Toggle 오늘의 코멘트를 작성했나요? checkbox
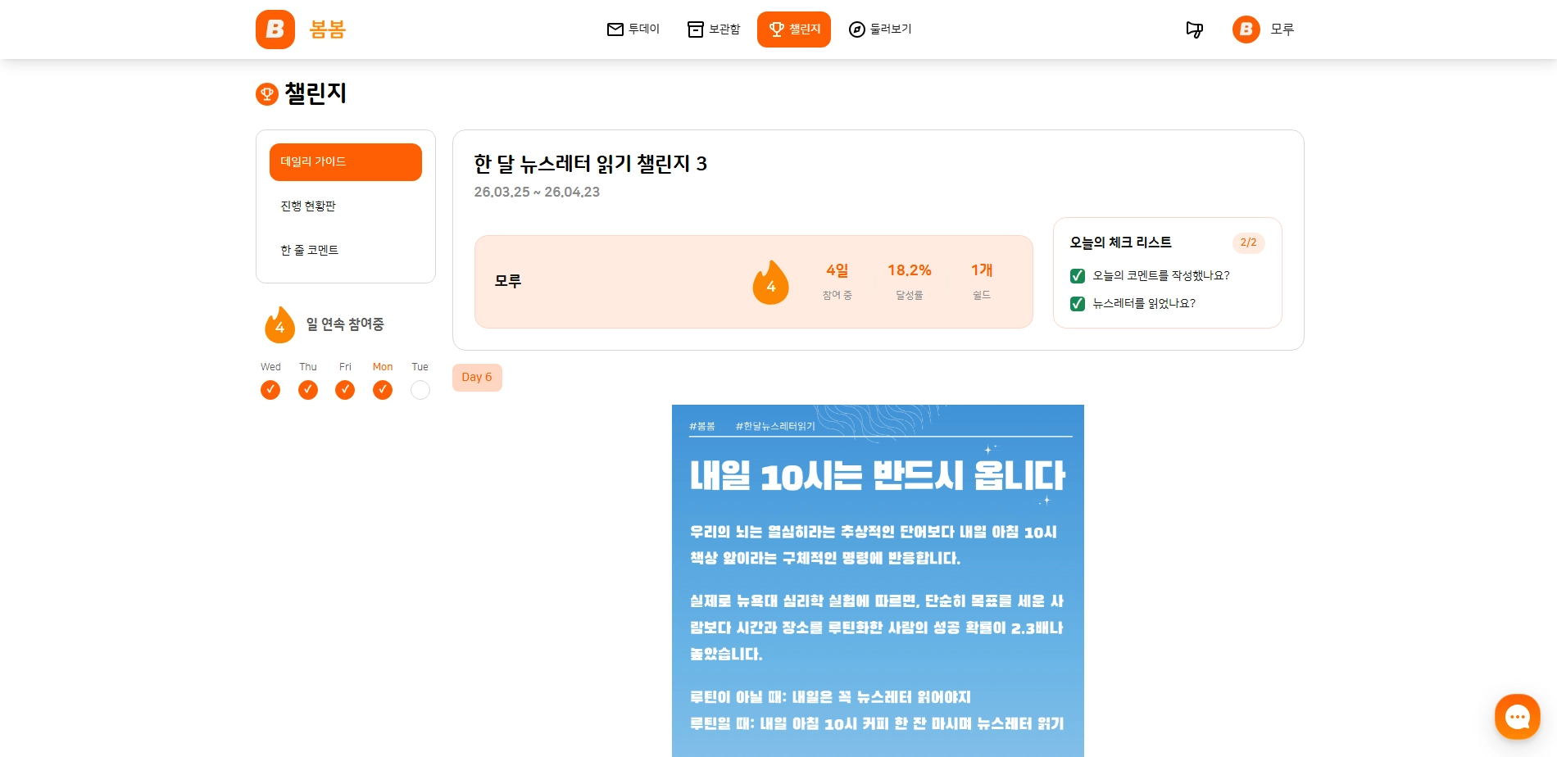1557x757 pixels. click(x=1078, y=276)
